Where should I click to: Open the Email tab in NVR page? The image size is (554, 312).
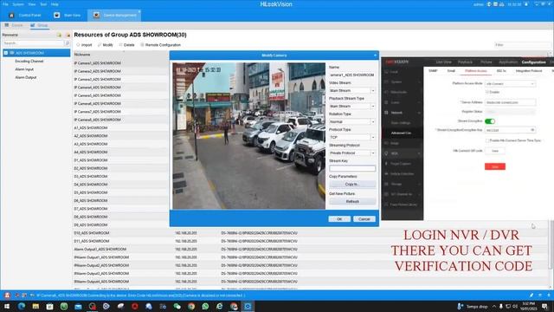tap(451, 71)
